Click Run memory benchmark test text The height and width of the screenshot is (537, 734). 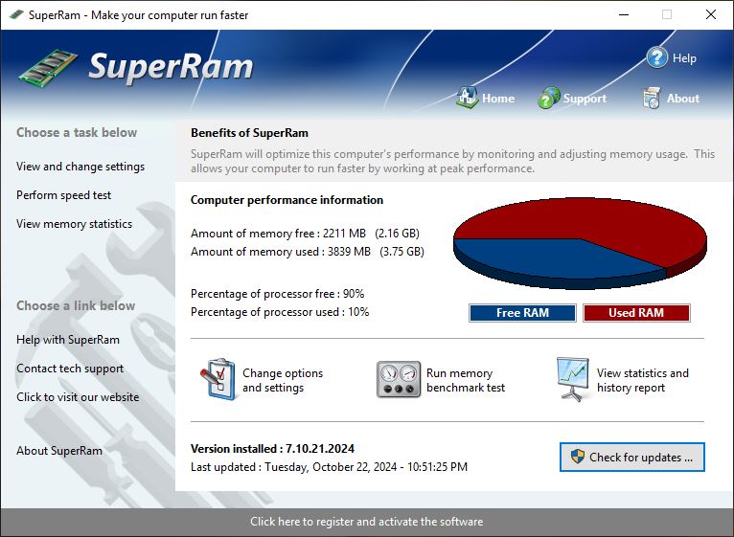click(x=466, y=380)
